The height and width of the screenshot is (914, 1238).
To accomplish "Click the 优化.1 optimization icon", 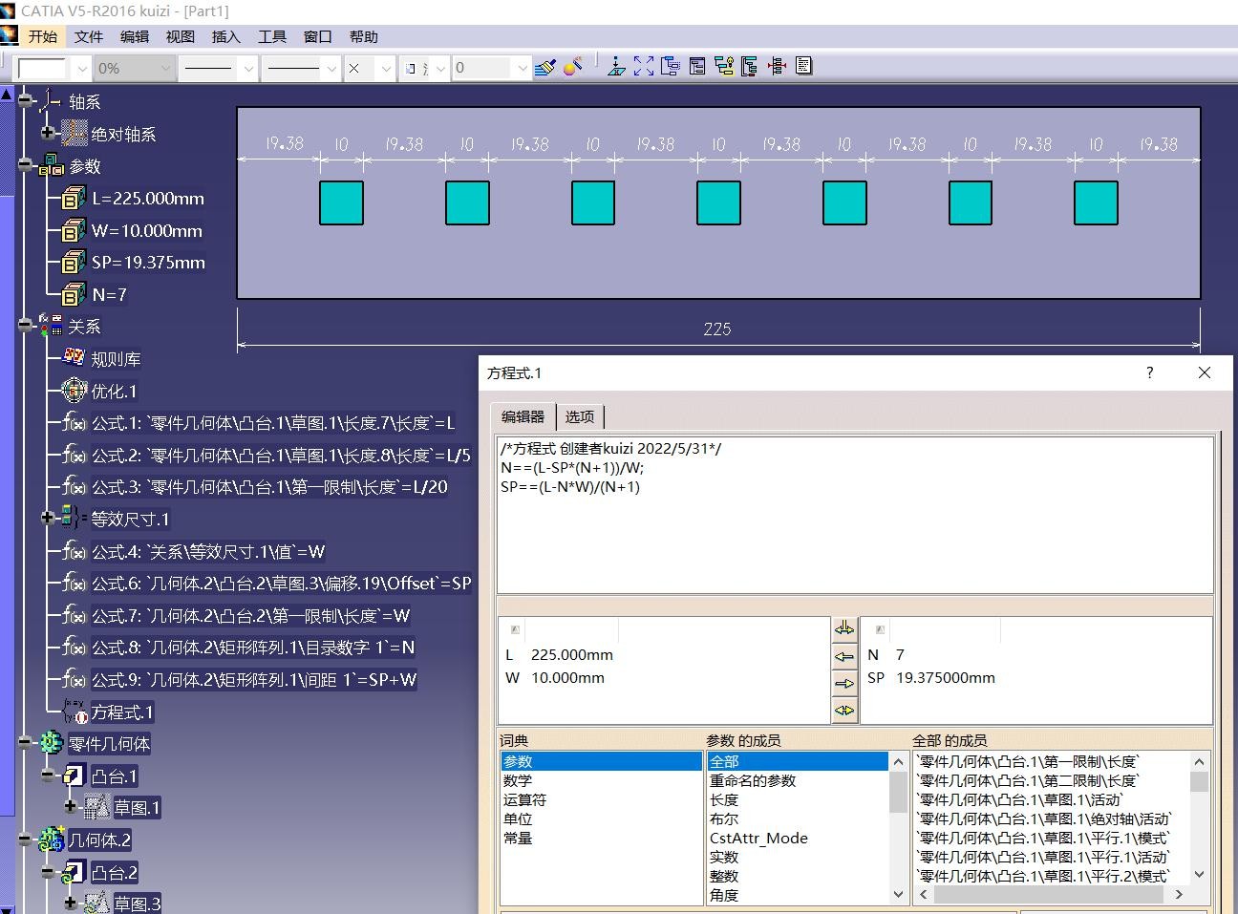I will pyautogui.click(x=74, y=391).
